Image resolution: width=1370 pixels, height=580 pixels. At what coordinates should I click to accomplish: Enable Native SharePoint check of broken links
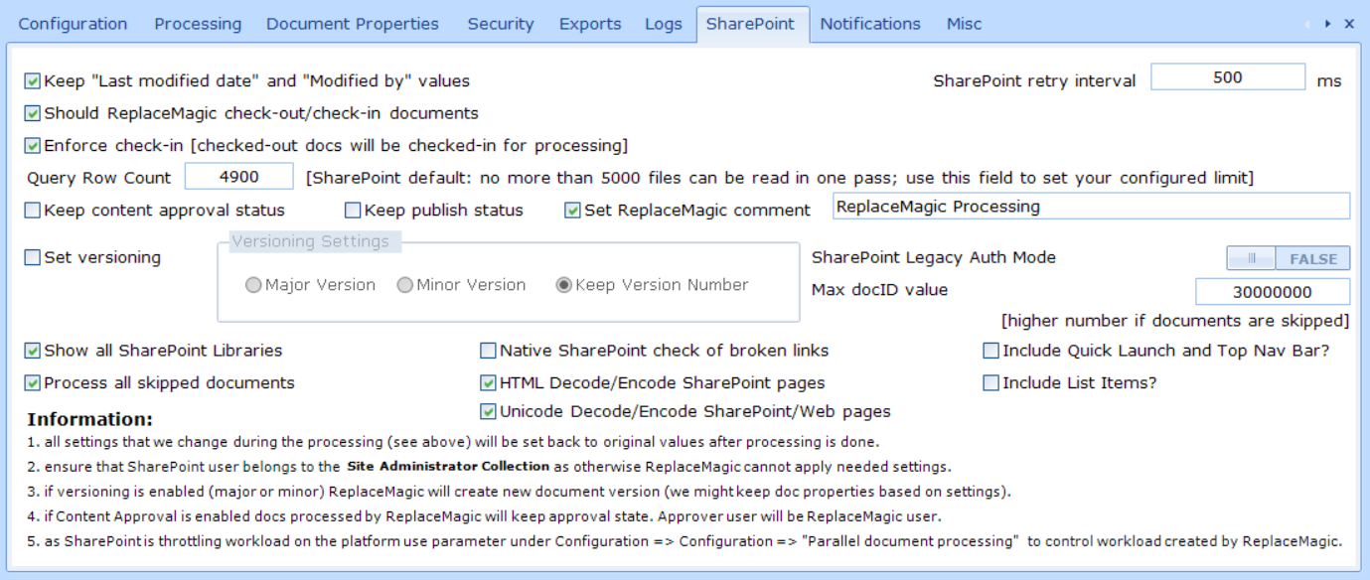click(488, 351)
